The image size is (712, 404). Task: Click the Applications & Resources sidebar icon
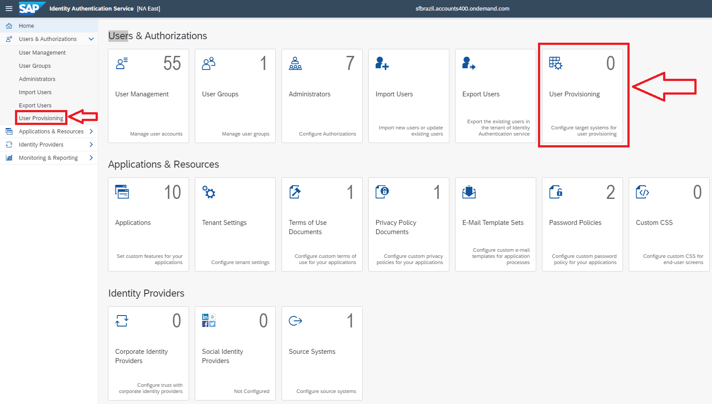point(9,132)
